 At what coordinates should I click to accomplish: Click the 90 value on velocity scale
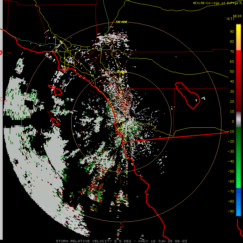click(x=232, y=32)
